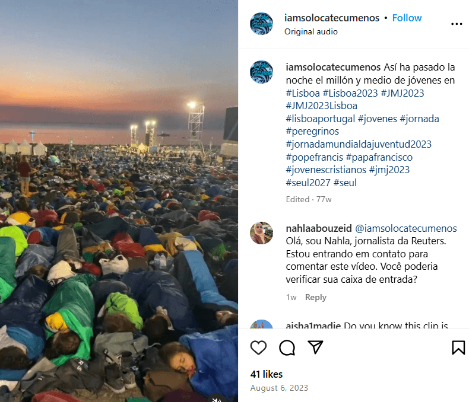469x402 pixels.
Task: Open the three-dot more options menu
Action: (457, 24)
